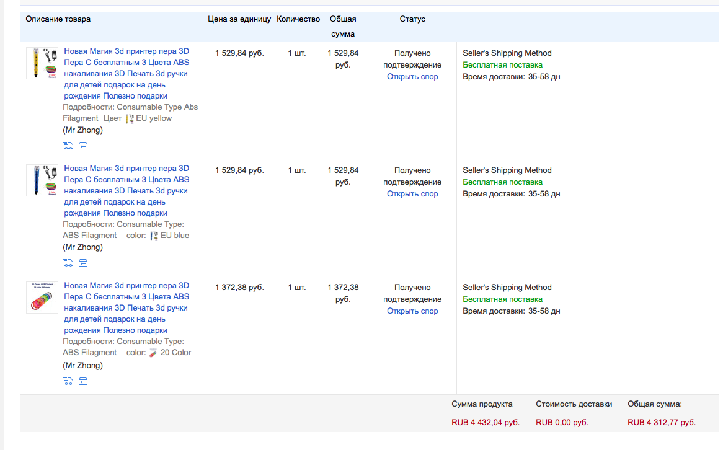Viewport: 723px width, 450px height.
Task: Open the blue 3D pen product thumbnail
Action: click(x=42, y=180)
